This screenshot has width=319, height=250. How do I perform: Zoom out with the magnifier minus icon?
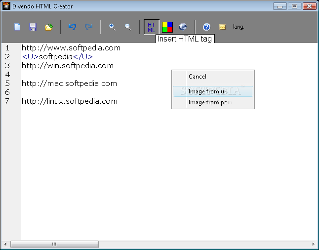coord(128,27)
